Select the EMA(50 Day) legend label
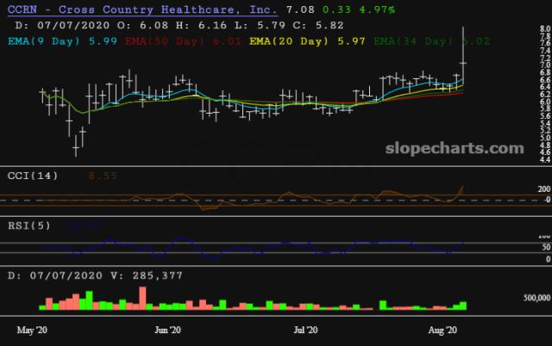552x346 pixels. pyautogui.click(x=155, y=40)
